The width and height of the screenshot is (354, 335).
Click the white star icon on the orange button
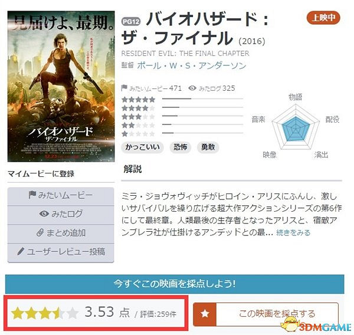click(x=205, y=314)
